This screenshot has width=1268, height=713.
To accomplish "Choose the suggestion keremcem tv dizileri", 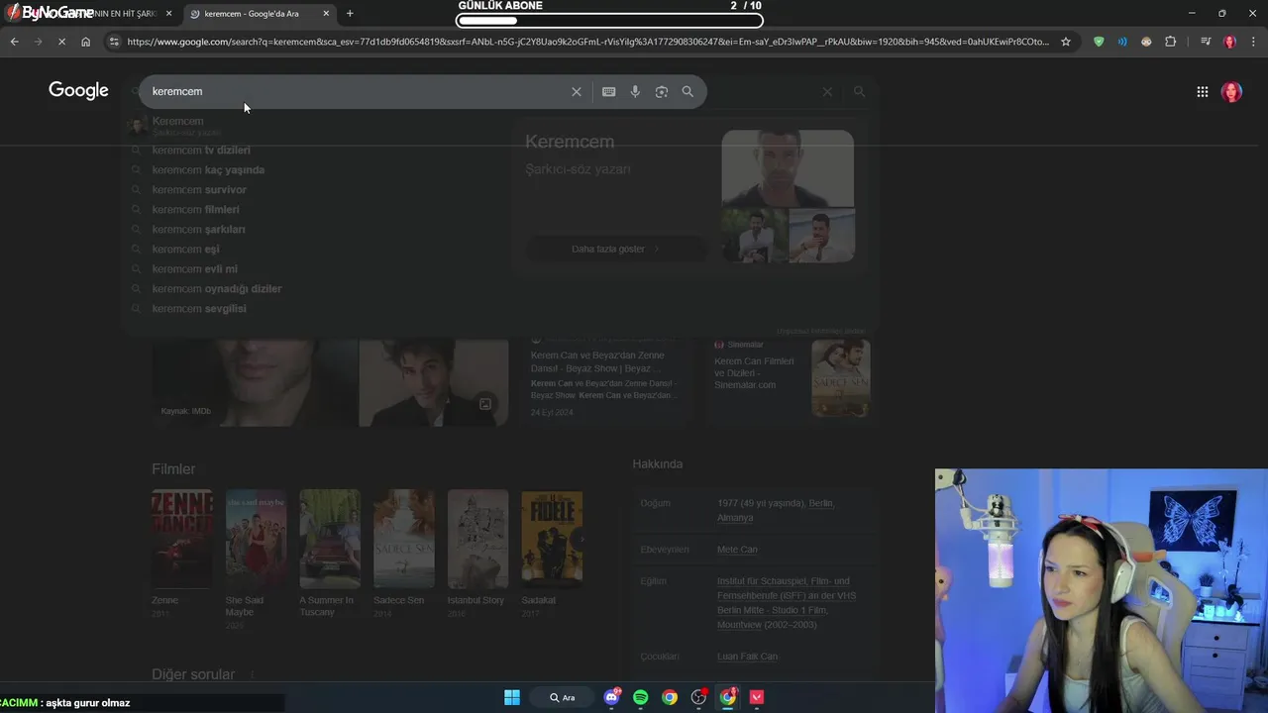I will 201,151.
